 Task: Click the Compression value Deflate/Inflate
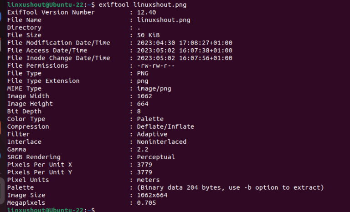[x=165, y=126]
